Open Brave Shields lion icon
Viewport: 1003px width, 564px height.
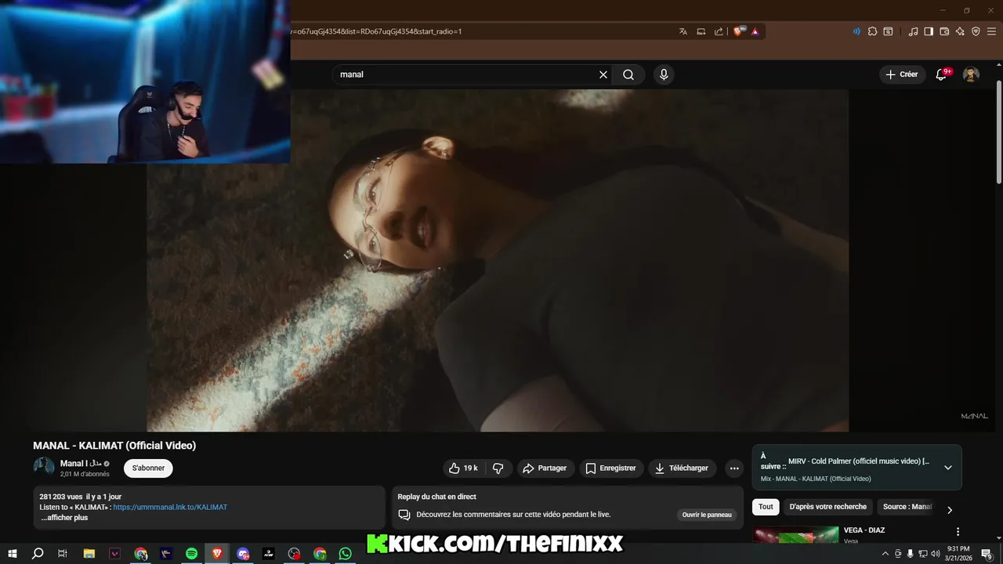(x=739, y=31)
